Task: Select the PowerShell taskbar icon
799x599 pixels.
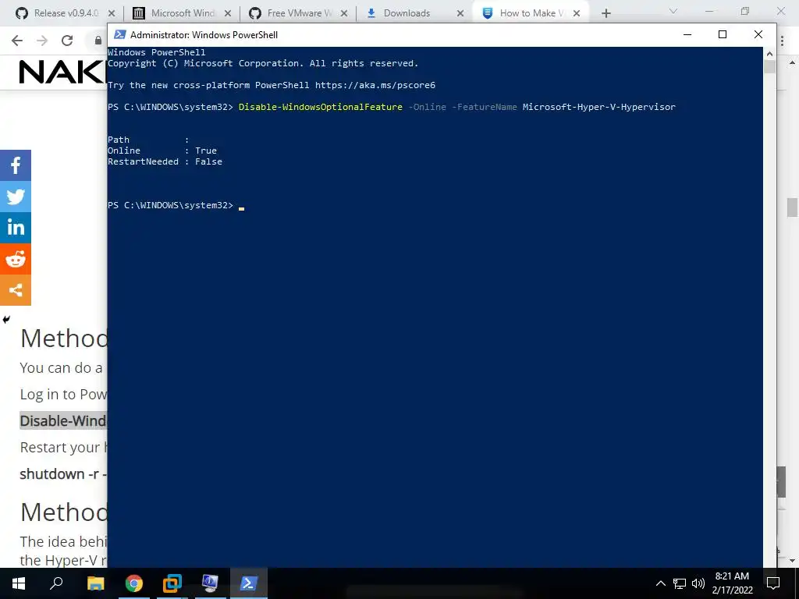Action: click(x=249, y=583)
